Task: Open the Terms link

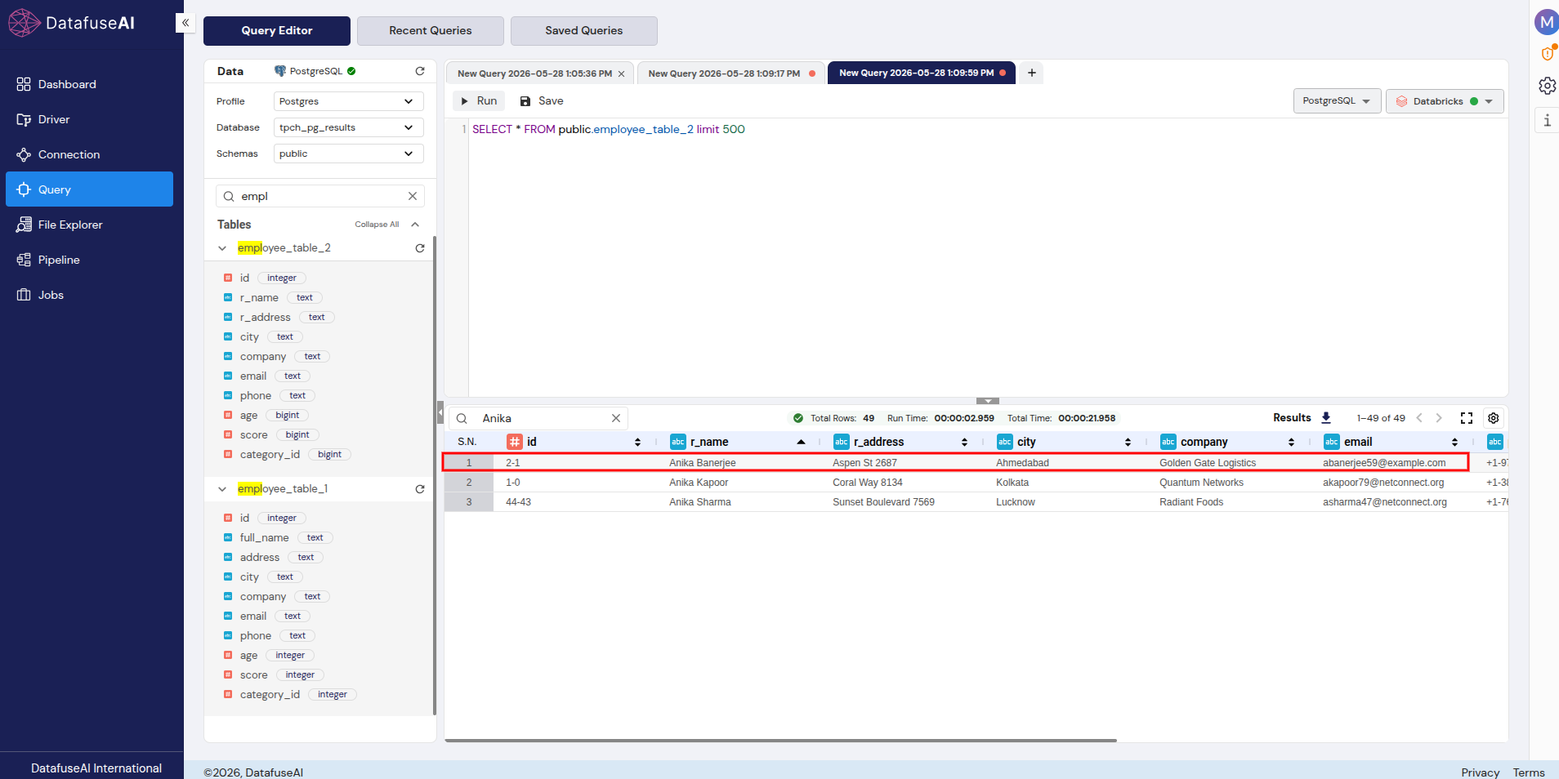Action: 1529,772
